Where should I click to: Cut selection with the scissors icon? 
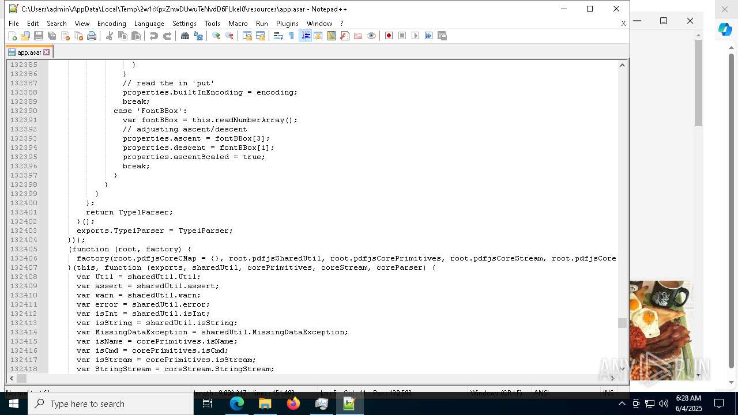pyautogui.click(x=110, y=36)
